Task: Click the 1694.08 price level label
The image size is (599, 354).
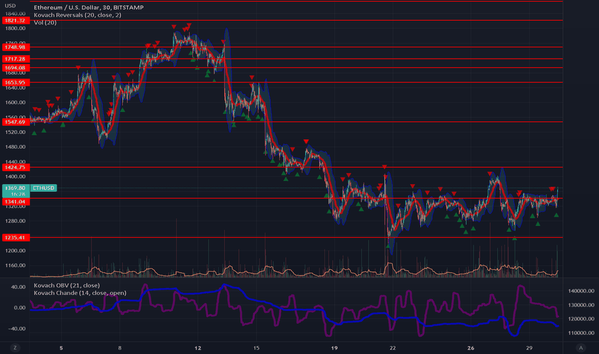Action: (15, 68)
